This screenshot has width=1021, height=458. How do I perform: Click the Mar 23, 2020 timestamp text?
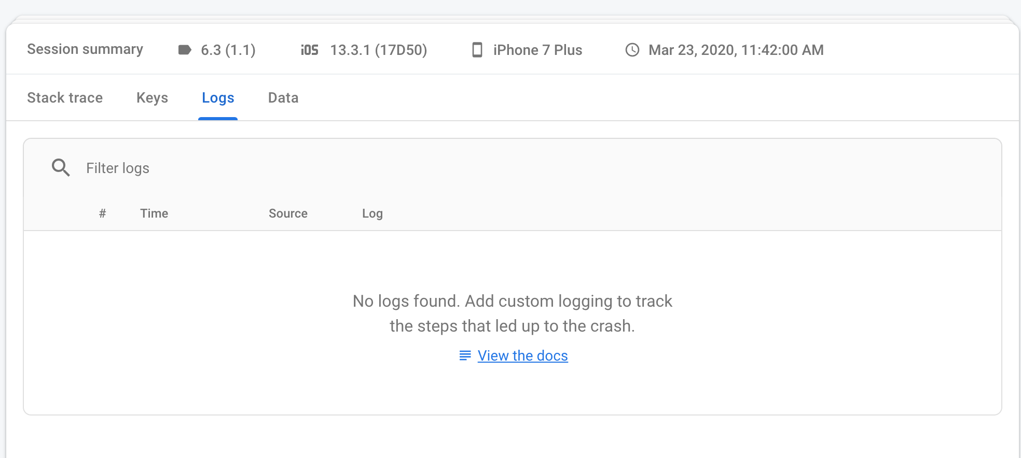736,50
